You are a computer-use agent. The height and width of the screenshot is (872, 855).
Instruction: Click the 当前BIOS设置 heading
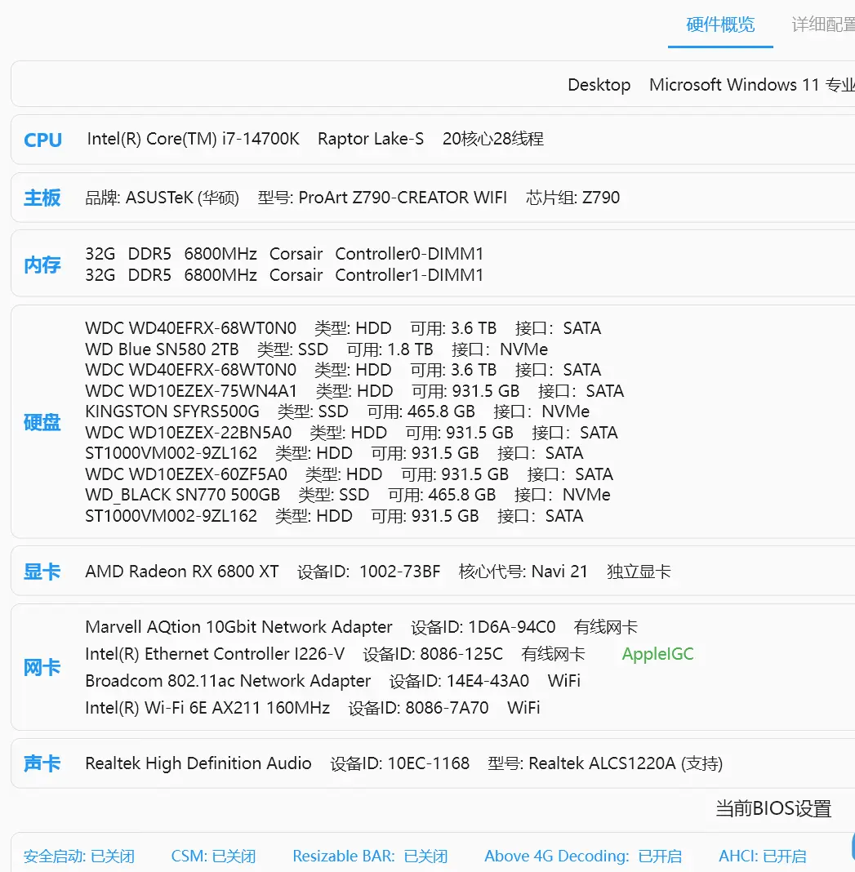point(773,808)
